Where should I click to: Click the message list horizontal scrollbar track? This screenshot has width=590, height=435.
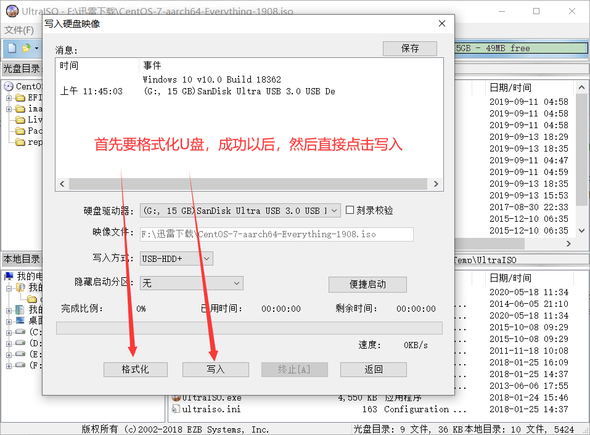248,184
